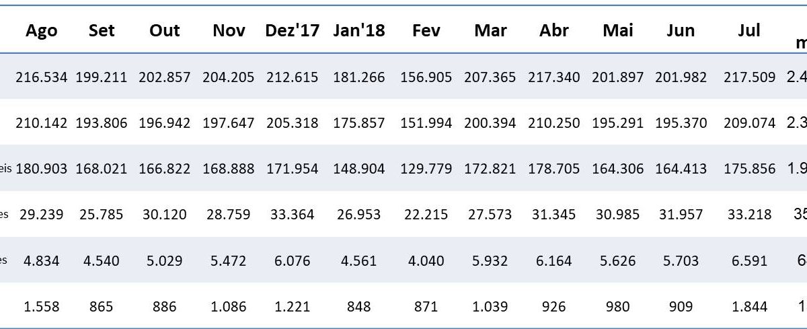Viewport: 807px width, 329px height.
Task: Click the cell containing 217.509
Action: pyautogui.click(x=750, y=77)
